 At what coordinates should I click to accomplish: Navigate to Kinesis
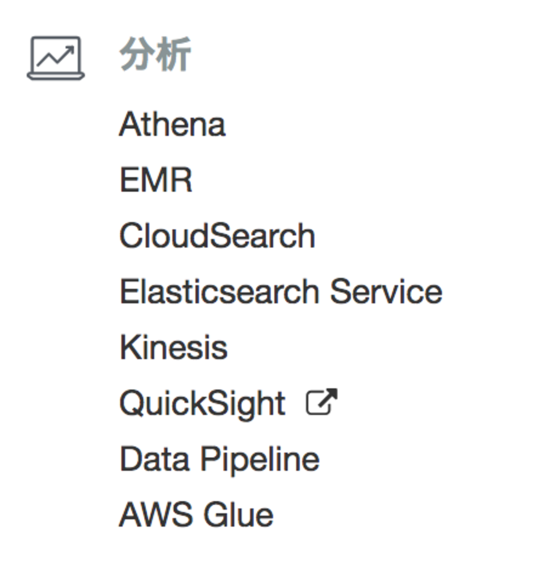[173, 347]
